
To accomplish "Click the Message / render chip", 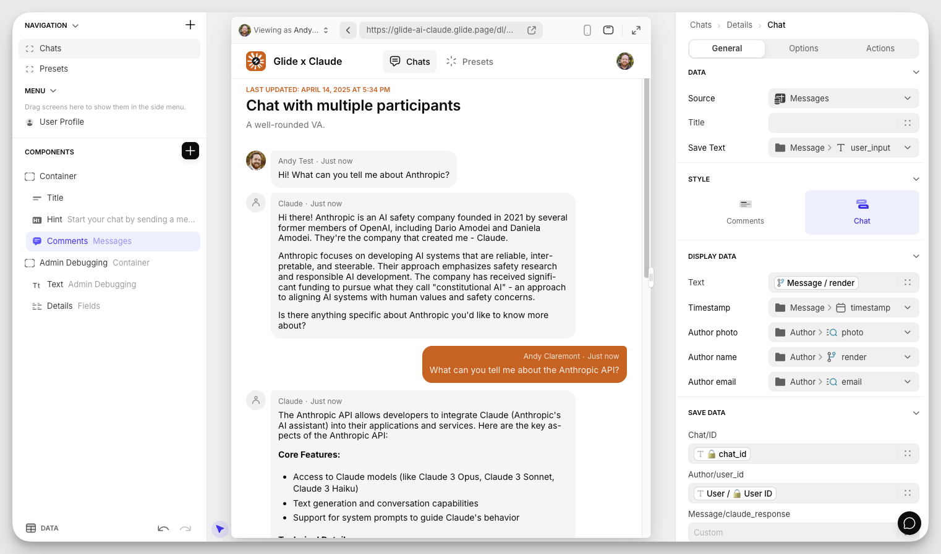I will tap(816, 282).
